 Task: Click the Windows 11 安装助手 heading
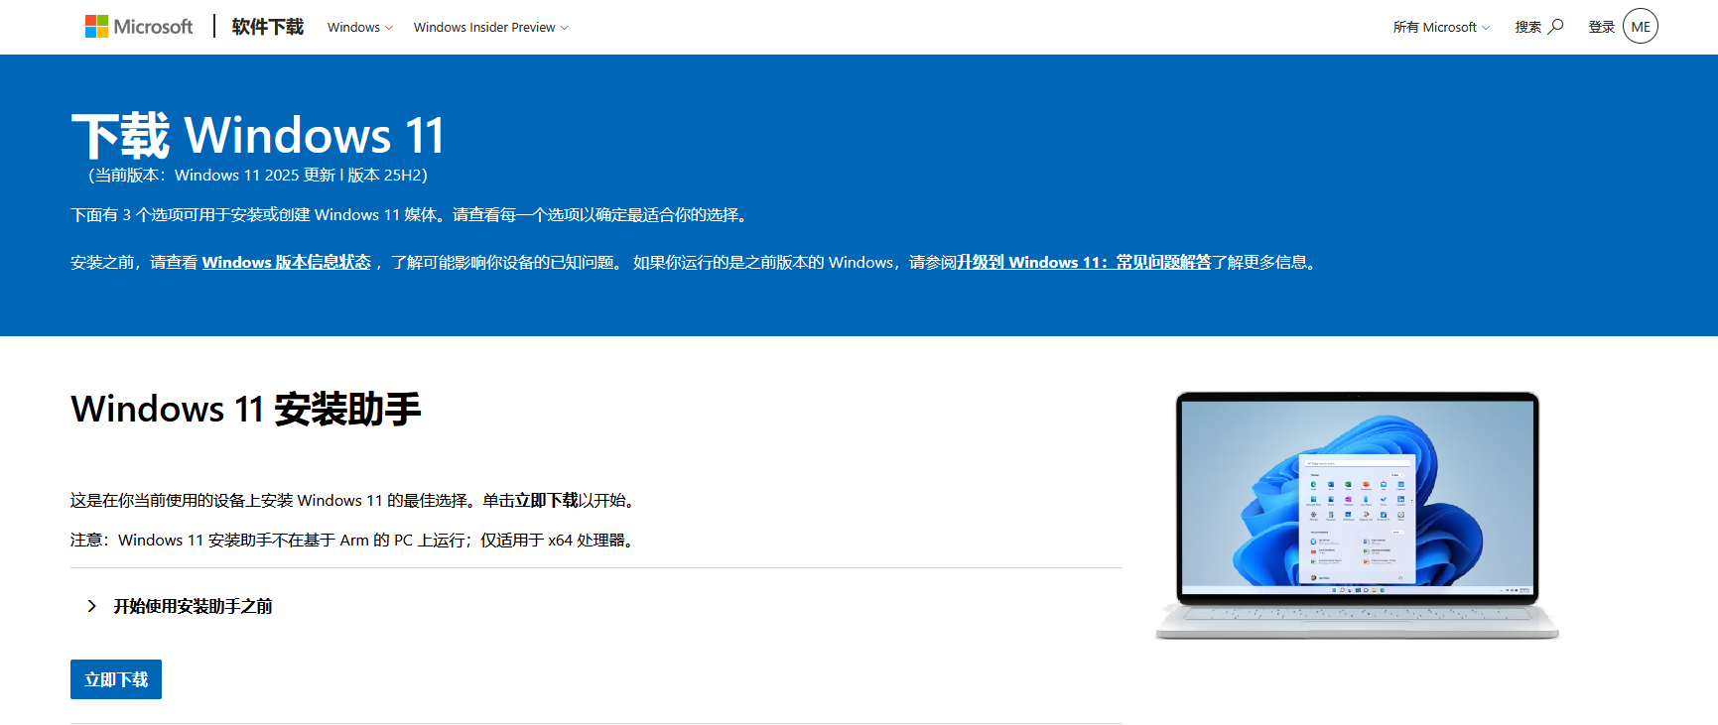click(x=246, y=409)
